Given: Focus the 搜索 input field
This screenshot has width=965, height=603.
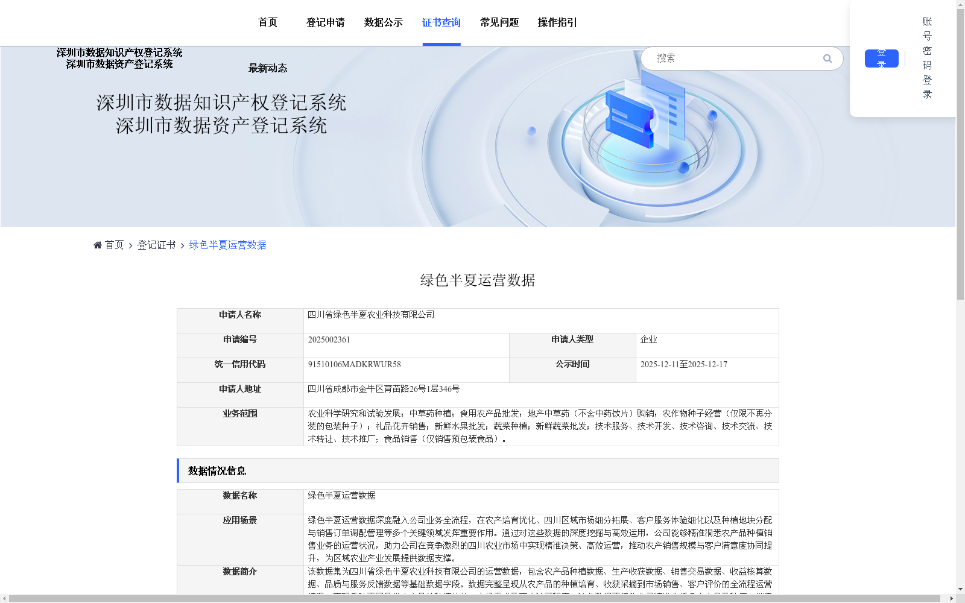Looking at the screenshot, I should [737, 58].
